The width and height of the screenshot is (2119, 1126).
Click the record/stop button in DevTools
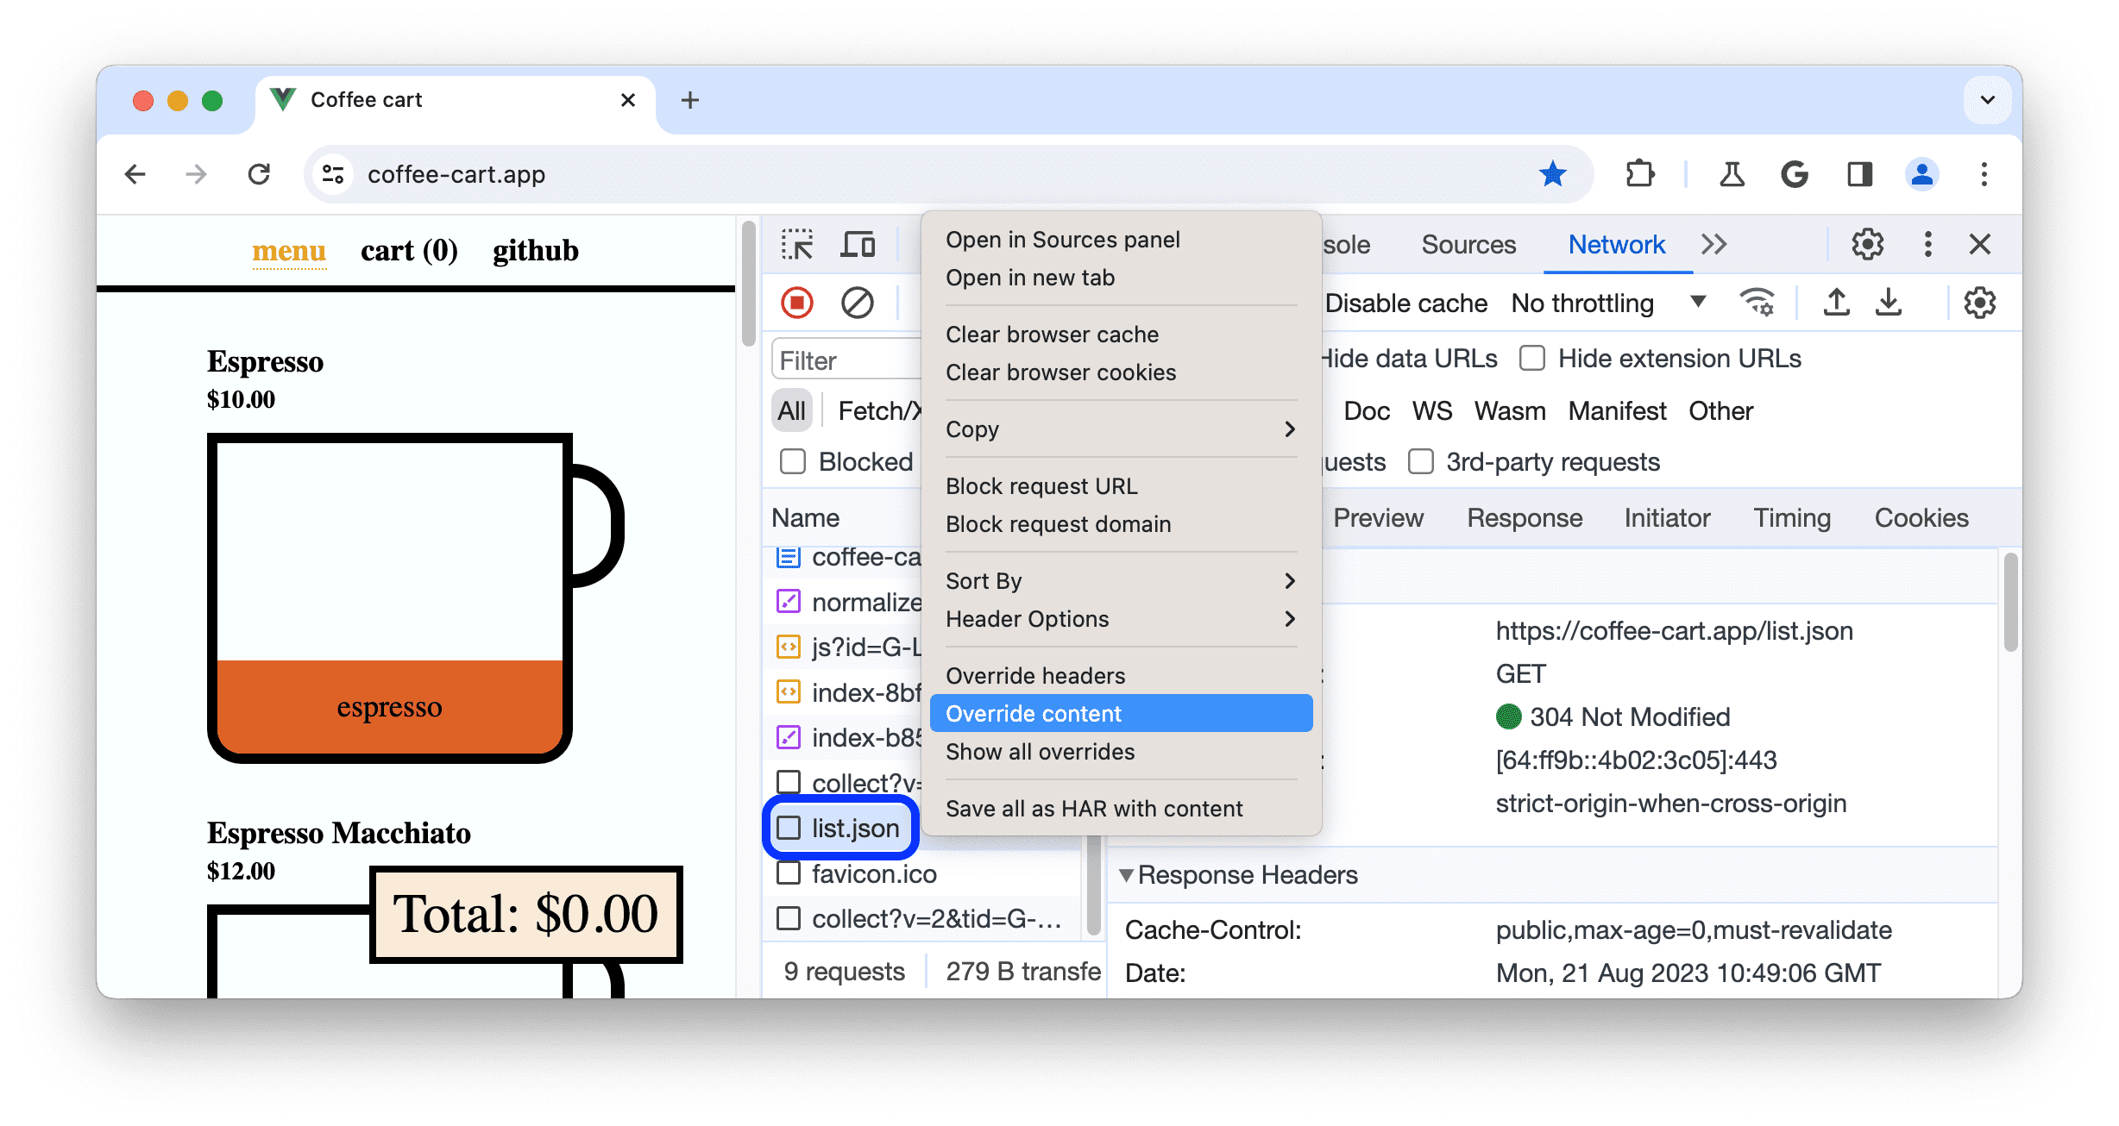click(800, 303)
